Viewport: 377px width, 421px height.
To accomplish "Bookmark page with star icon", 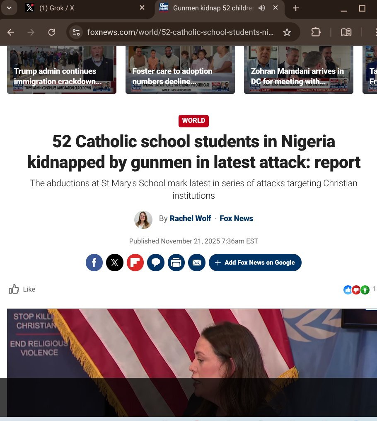I will [287, 32].
